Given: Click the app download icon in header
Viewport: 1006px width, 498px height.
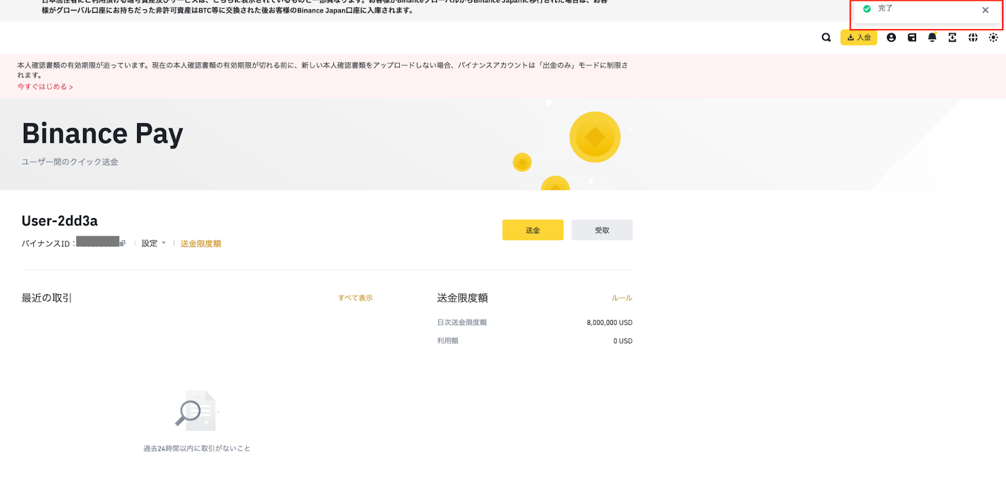Looking at the screenshot, I should coord(953,38).
